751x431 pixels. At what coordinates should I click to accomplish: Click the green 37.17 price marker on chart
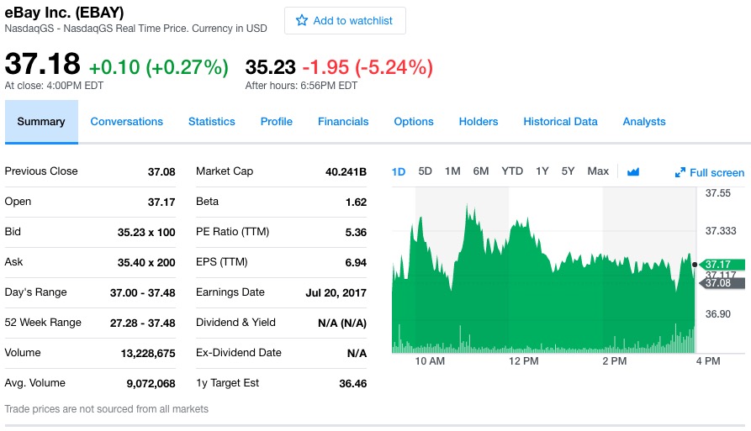click(722, 265)
